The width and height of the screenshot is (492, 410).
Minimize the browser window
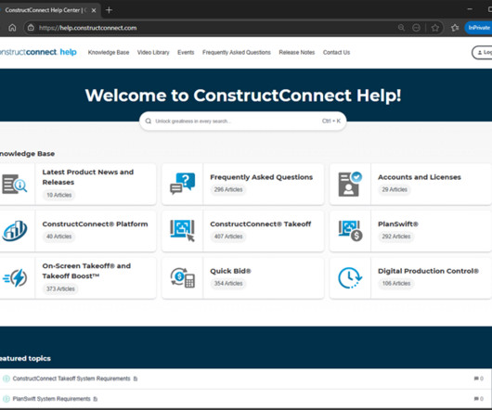470,9
